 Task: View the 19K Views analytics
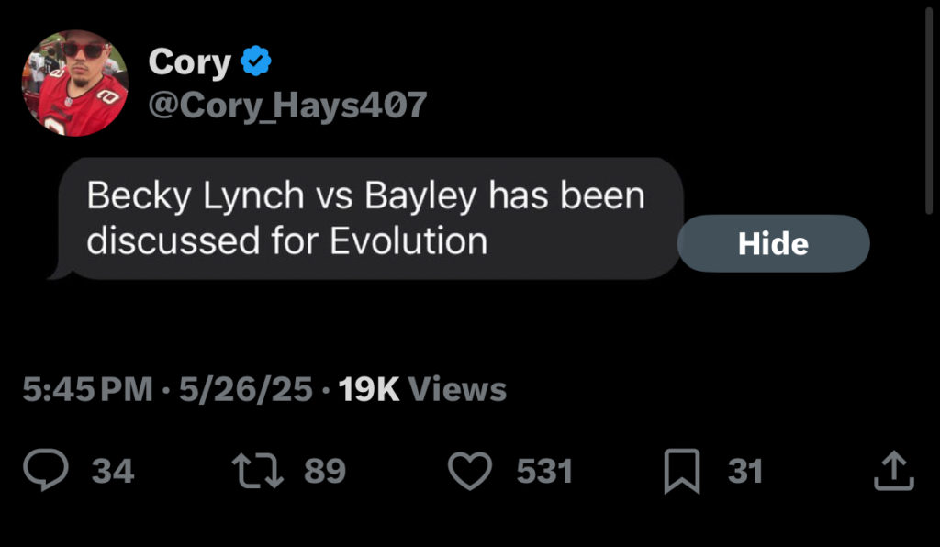[x=422, y=389]
